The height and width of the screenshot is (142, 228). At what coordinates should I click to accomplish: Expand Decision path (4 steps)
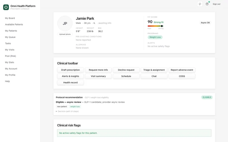(x=67, y=111)
